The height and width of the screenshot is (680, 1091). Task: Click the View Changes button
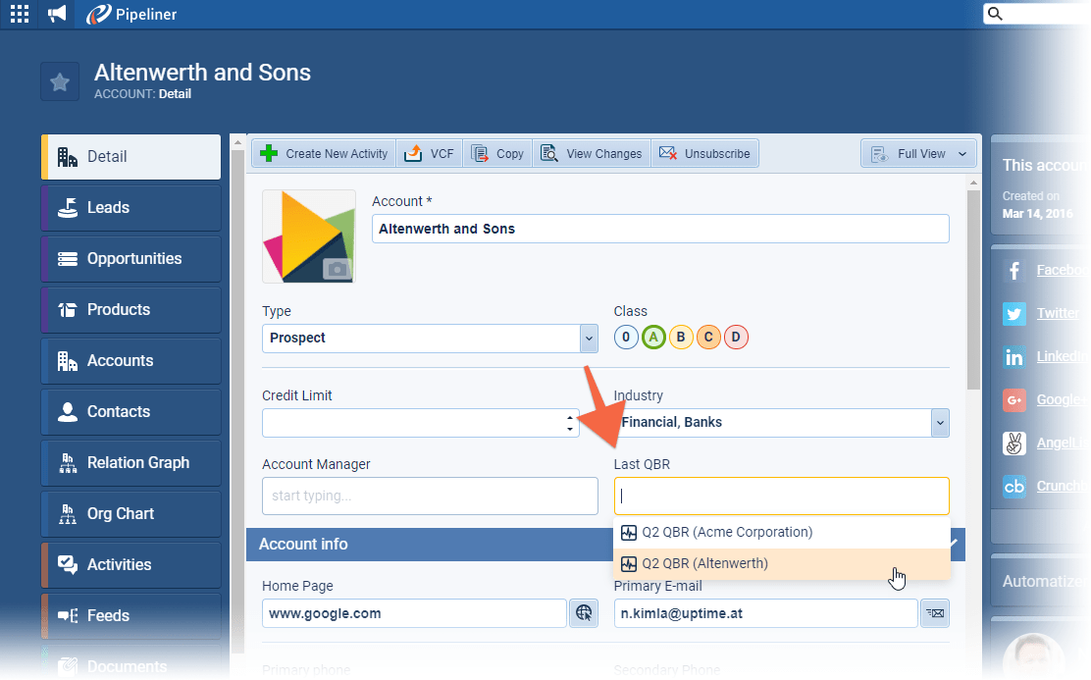(591, 153)
